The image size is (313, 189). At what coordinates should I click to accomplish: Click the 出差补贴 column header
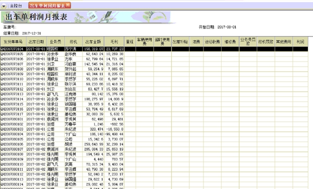[x=180, y=42]
